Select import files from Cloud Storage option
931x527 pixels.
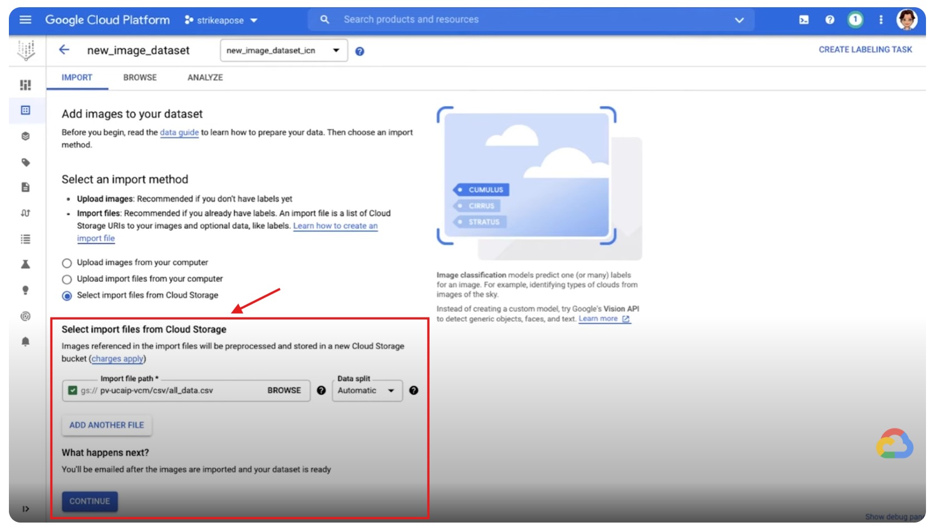point(67,296)
